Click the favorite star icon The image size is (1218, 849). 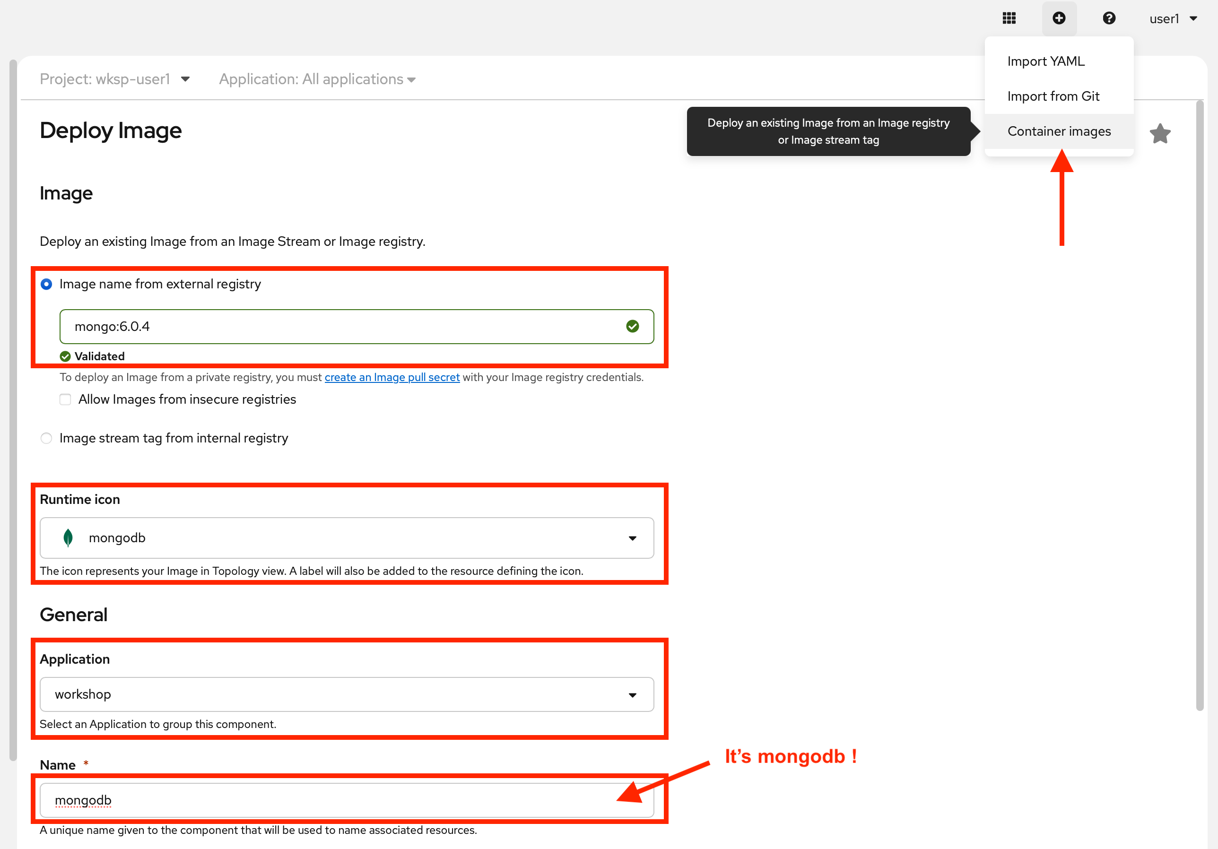pyautogui.click(x=1160, y=134)
